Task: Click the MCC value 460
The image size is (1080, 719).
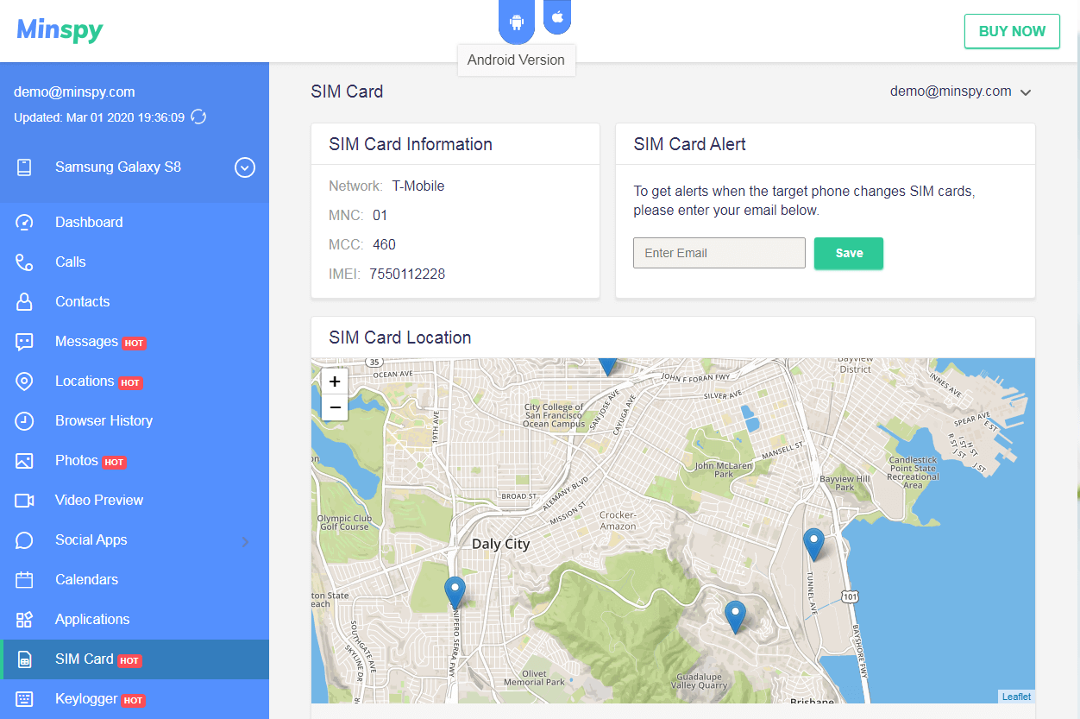Action: point(384,244)
